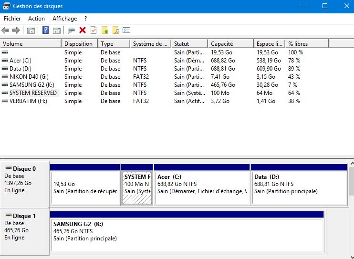
Task: Select the Acer (C:) partition block in Disque 0
Action: [202, 187]
